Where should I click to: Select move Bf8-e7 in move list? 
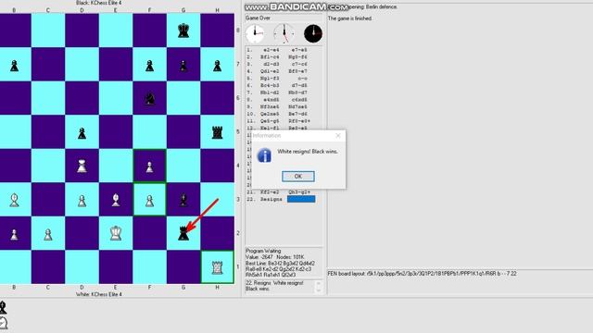click(297, 71)
